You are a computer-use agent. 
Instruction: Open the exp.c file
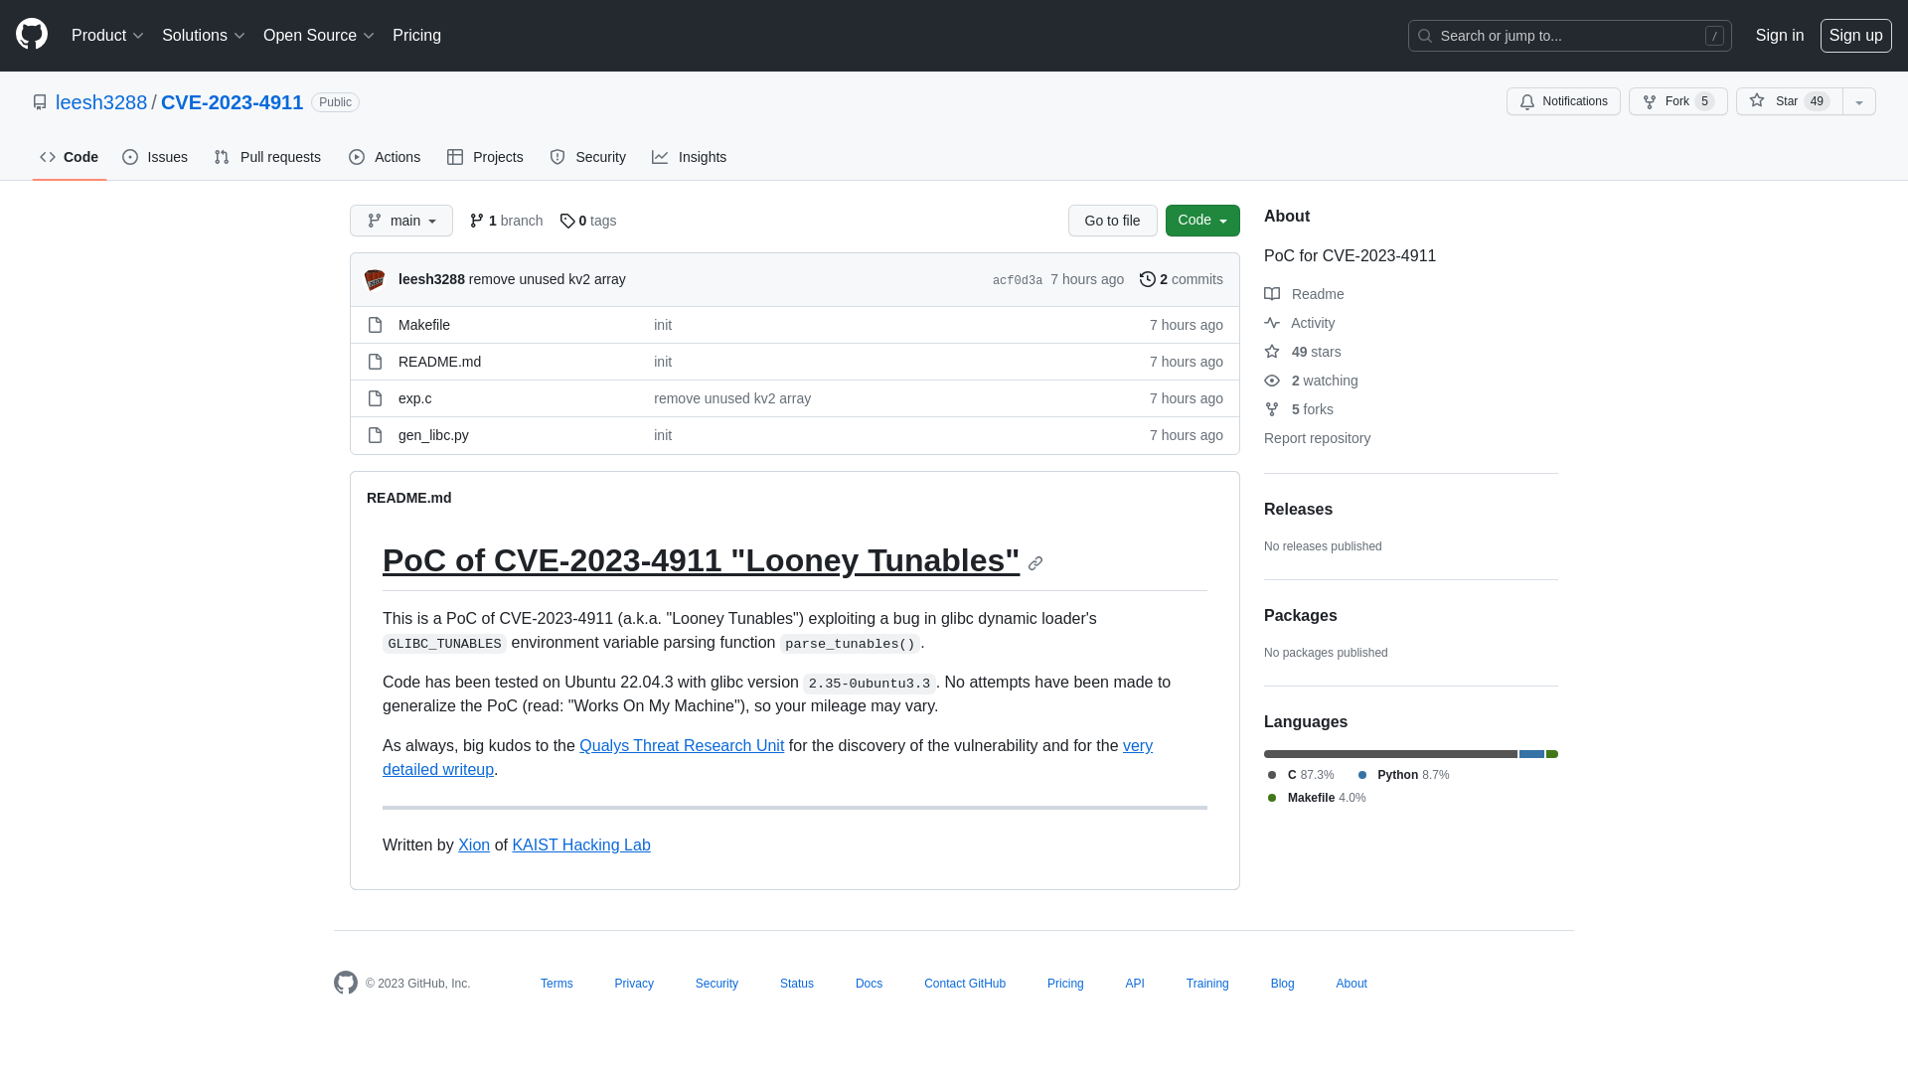[414, 398]
